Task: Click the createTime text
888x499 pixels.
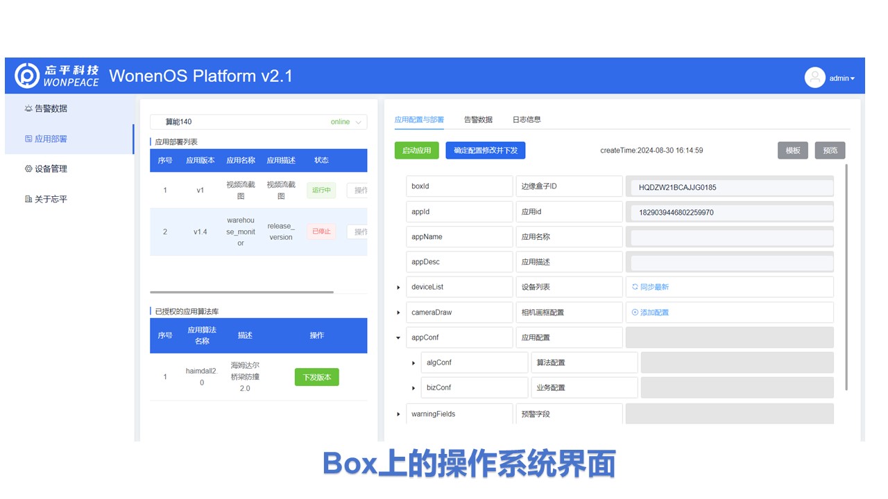Action: [651, 150]
